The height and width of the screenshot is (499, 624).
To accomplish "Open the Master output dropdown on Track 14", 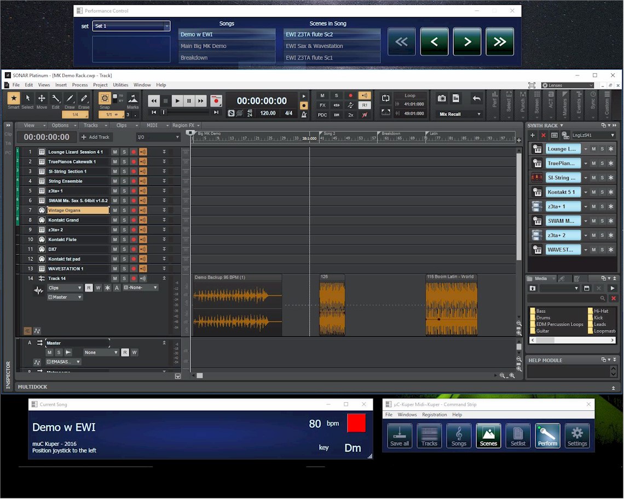I will coord(65,297).
